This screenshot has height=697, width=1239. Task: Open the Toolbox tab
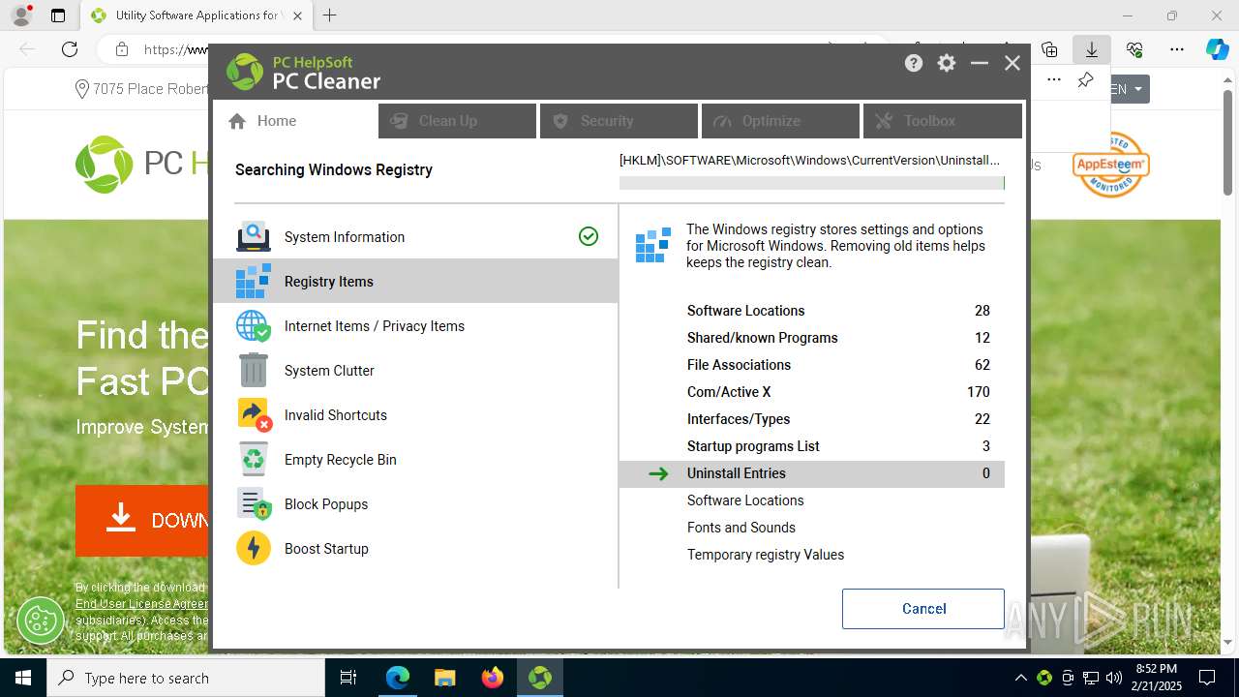(x=942, y=121)
